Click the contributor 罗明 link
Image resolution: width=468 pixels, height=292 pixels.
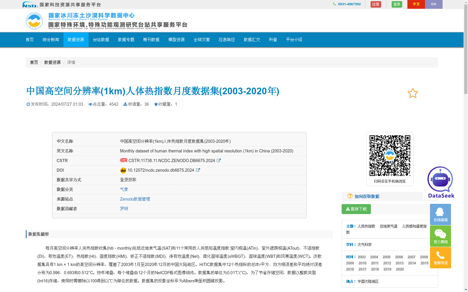pyautogui.click(x=124, y=208)
